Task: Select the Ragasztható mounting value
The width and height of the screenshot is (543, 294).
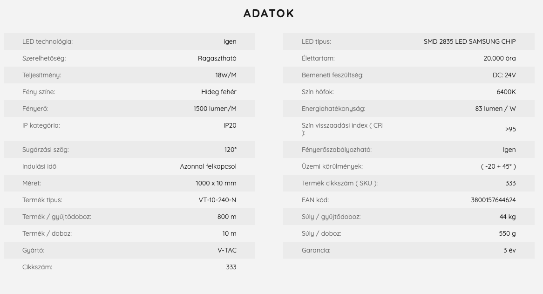Action: pyautogui.click(x=217, y=58)
